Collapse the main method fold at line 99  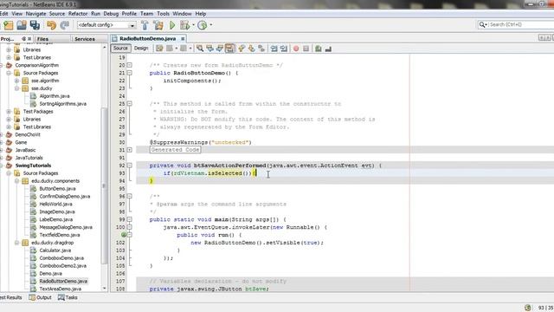130,219
